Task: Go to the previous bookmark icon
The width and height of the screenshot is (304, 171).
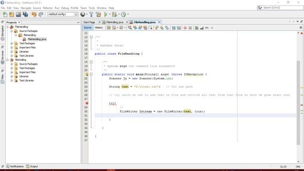Action: [x=157, y=28]
